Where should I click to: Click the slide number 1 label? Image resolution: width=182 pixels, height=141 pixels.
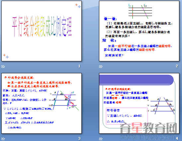79,66
